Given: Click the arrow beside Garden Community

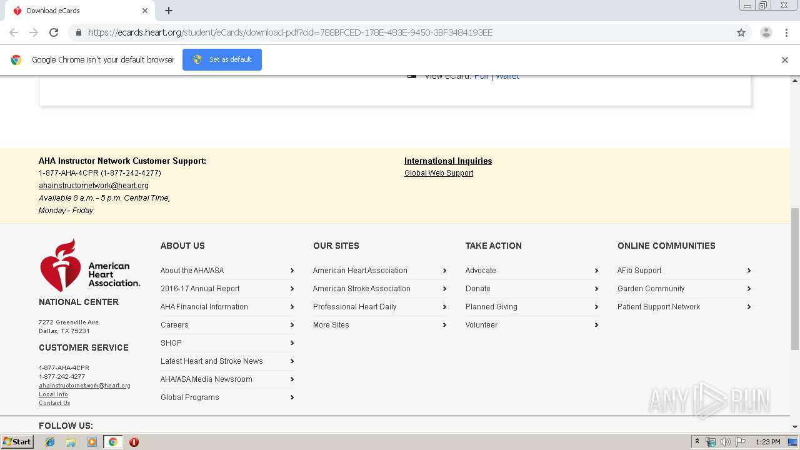Looking at the screenshot, I should [x=749, y=289].
